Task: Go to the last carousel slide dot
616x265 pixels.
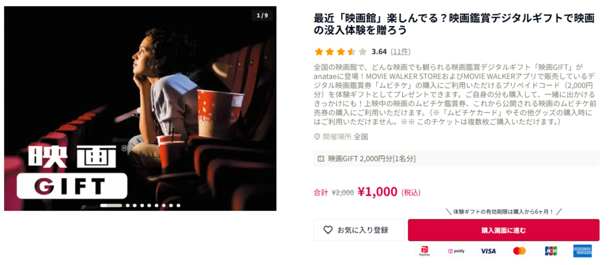Action: [x=178, y=205]
